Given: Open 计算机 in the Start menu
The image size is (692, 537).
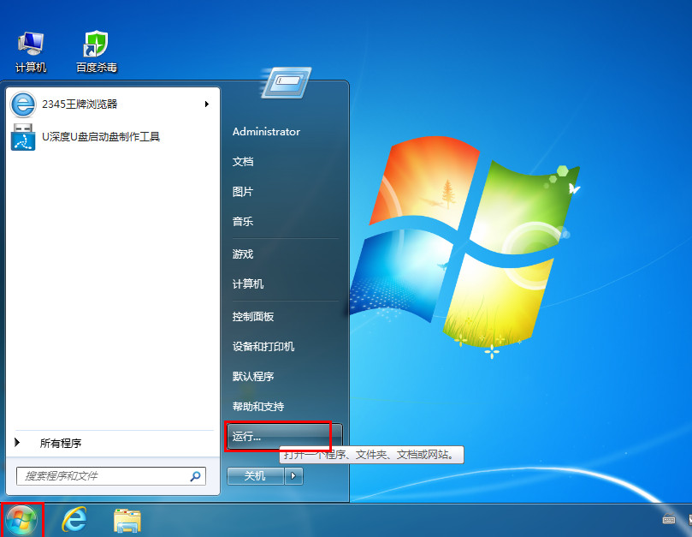Looking at the screenshot, I should (248, 283).
